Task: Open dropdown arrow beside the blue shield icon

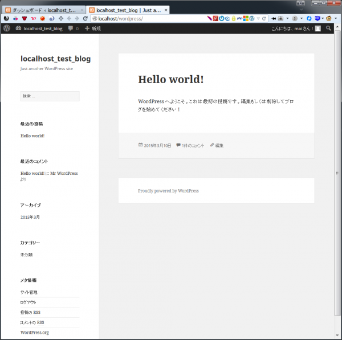Action: tap(323, 19)
